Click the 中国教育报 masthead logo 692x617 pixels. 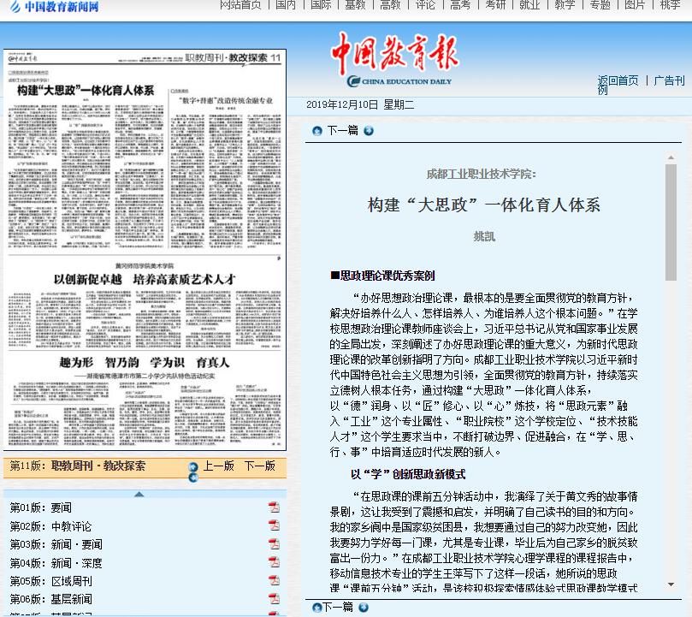point(396,59)
